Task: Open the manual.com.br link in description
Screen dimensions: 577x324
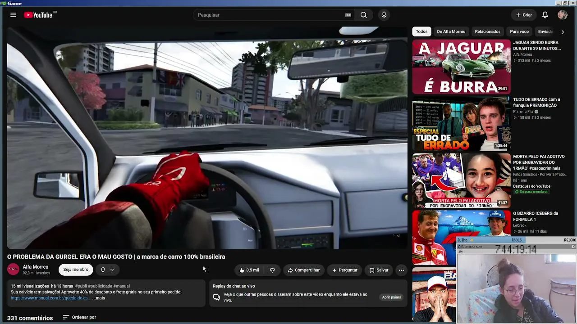Action: (50, 298)
